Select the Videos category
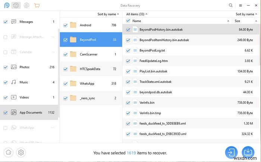 [x=29, y=97]
